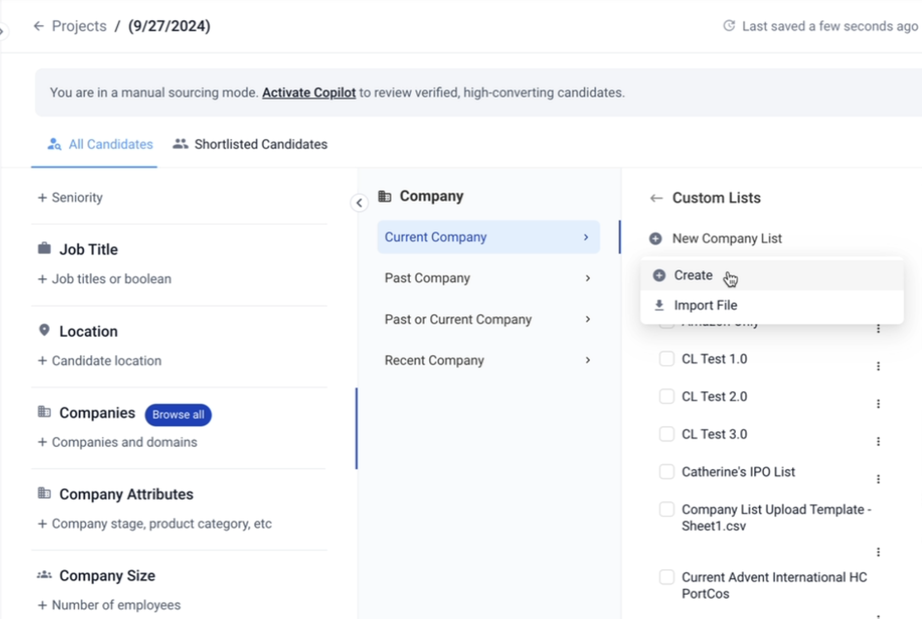
Task: Click the plus icon for New Company List
Action: click(x=656, y=238)
